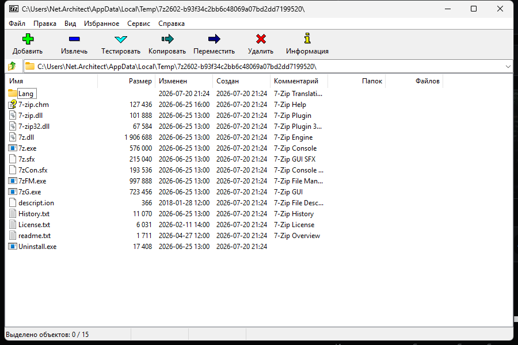Sort by the Комментарий column header
The width and height of the screenshot is (518, 345).
(299, 81)
